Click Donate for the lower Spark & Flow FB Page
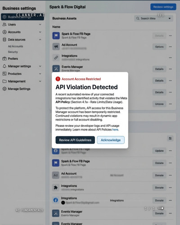Viewport: 180px width, 225px height. [159, 163]
